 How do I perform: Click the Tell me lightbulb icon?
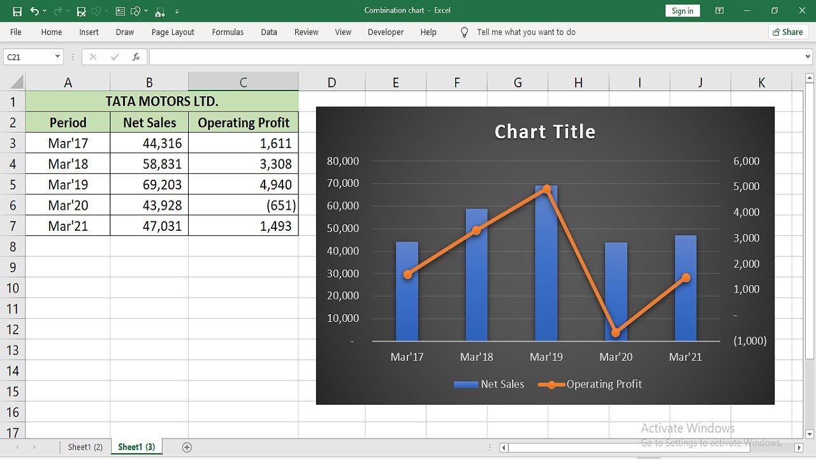(x=464, y=32)
